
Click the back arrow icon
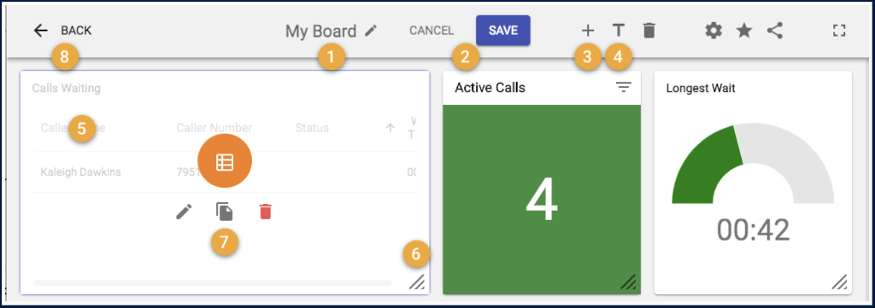[x=41, y=31]
